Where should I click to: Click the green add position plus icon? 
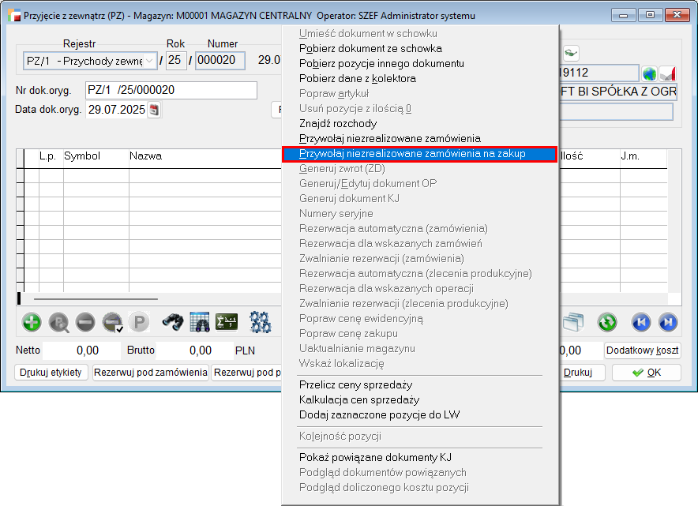coord(32,322)
